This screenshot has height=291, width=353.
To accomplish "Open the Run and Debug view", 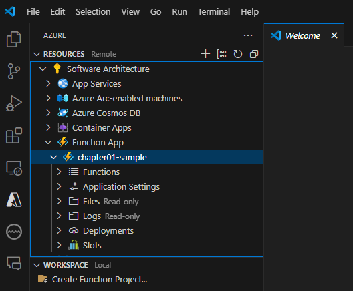I will point(14,103).
